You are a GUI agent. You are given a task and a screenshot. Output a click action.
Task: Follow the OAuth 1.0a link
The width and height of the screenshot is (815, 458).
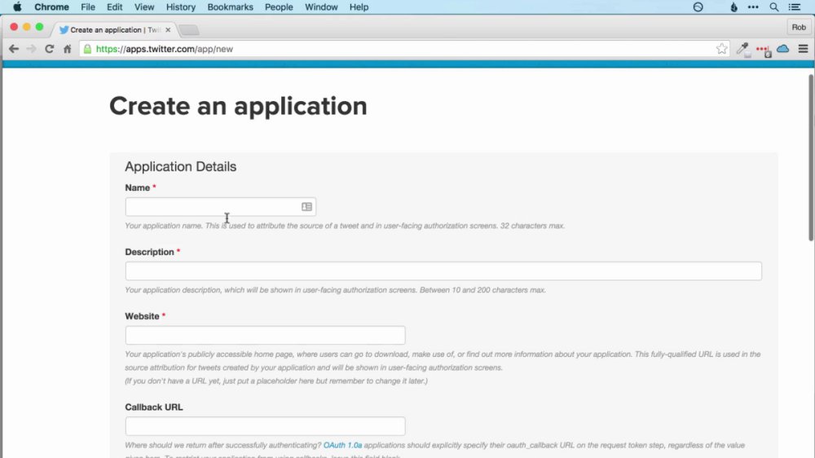click(342, 445)
